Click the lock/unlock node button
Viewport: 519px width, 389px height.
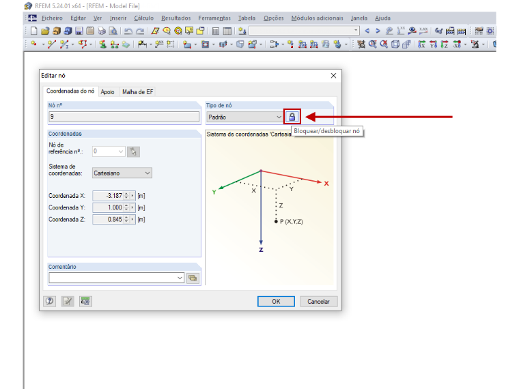292,117
